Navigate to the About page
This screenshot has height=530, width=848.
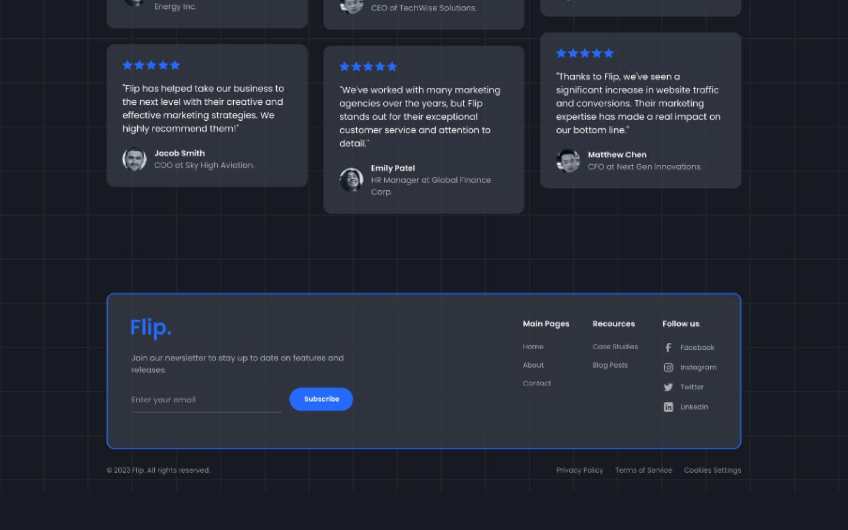point(533,365)
